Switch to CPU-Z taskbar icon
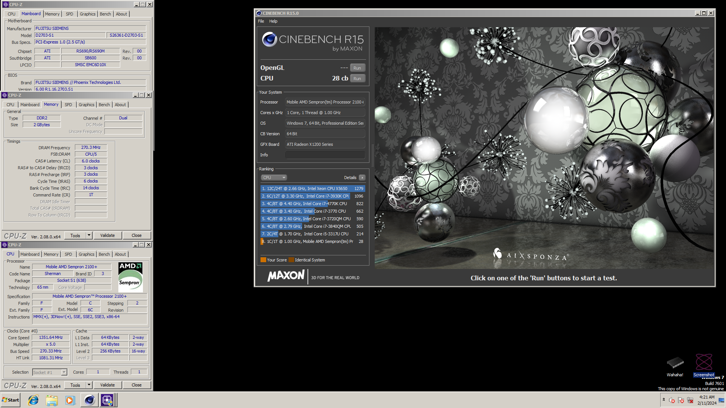Screen dimensions: 726x408 point(107,400)
